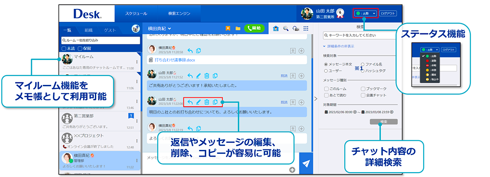Edit 山田 太郎's 11:21:52 message

(x=198, y=76)
